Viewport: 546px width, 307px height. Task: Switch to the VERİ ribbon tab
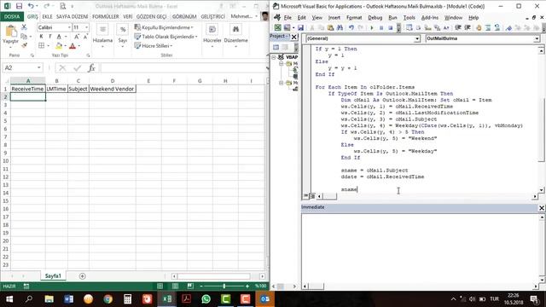pos(127,16)
